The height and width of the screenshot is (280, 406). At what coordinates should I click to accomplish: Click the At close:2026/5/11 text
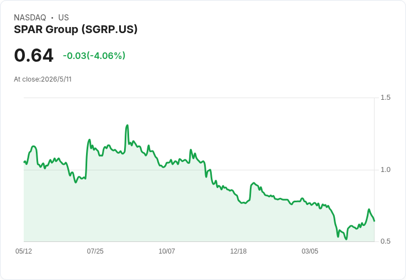(x=42, y=79)
